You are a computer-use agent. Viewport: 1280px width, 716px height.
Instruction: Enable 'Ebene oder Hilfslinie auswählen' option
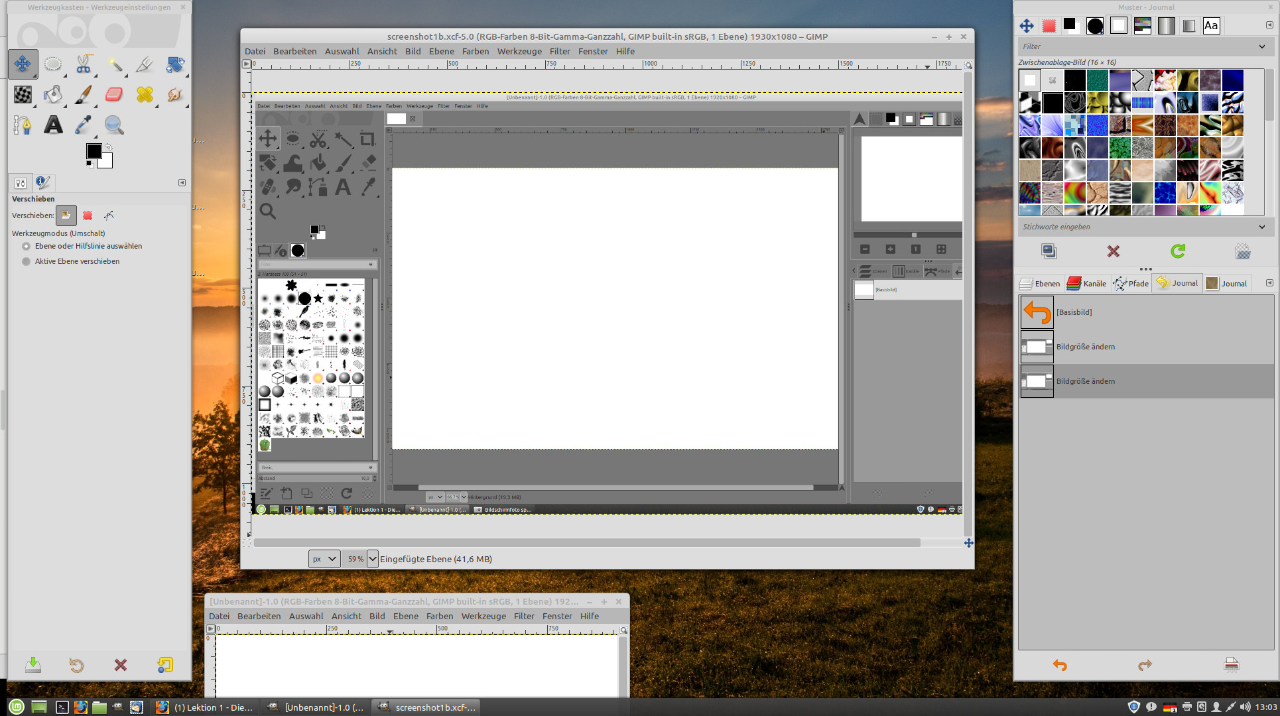point(27,246)
